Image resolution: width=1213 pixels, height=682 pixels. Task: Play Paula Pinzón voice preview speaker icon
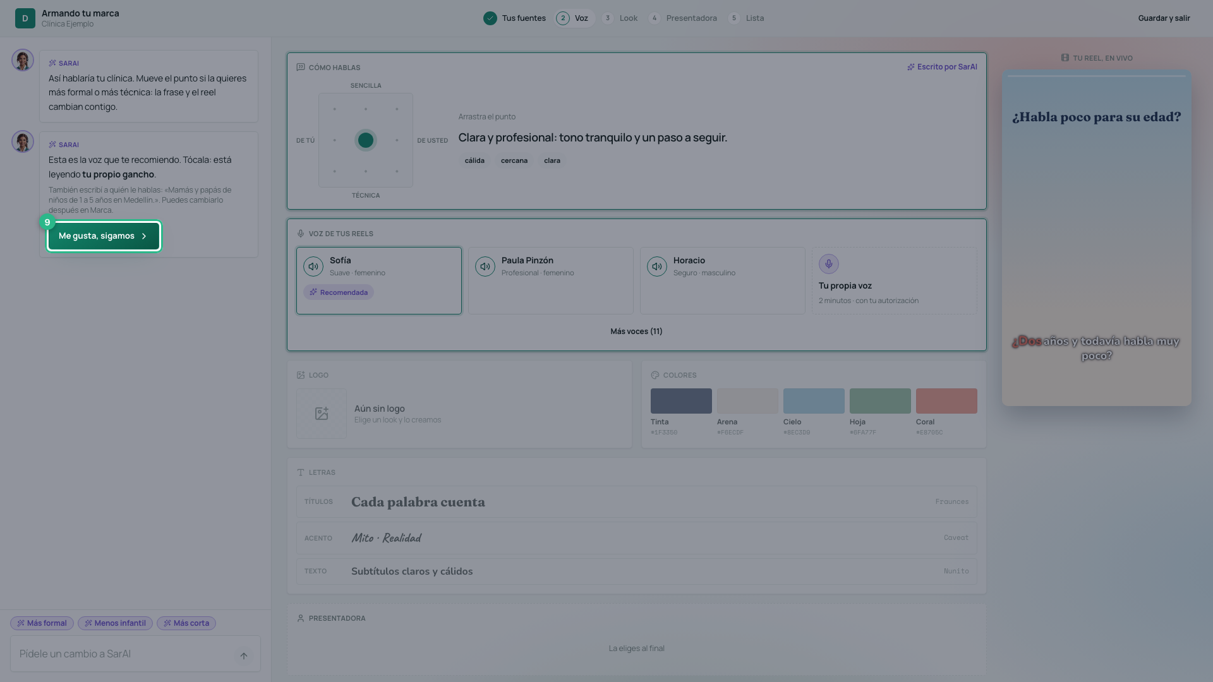pos(485,266)
